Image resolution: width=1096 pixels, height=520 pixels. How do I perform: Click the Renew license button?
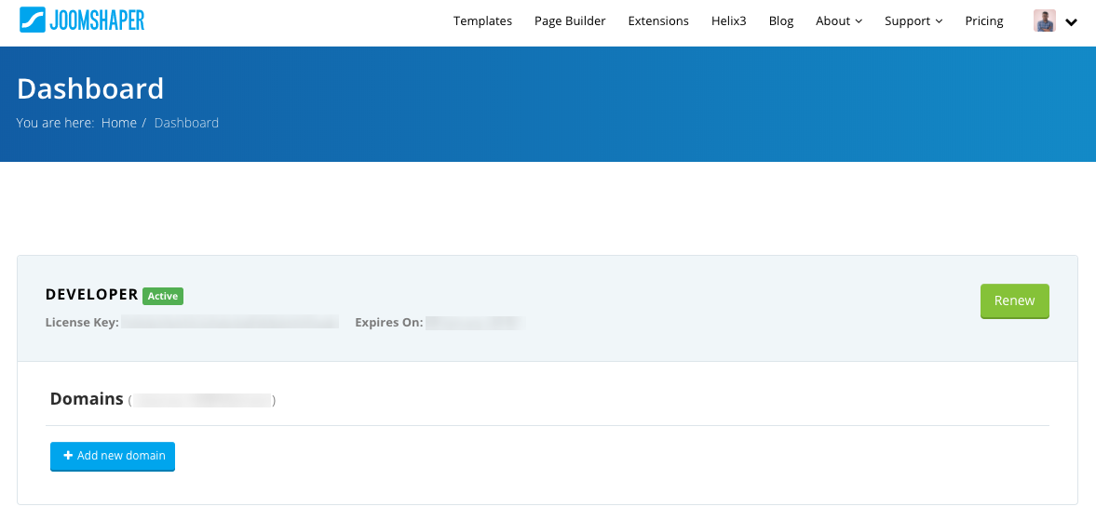pyautogui.click(x=1014, y=300)
